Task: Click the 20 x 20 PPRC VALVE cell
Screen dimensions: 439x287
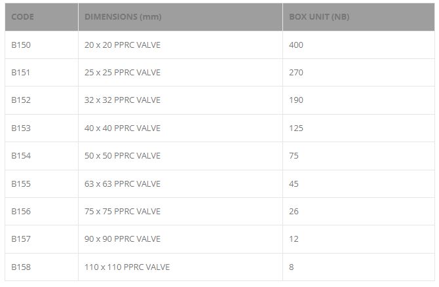Action: pos(123,45)
